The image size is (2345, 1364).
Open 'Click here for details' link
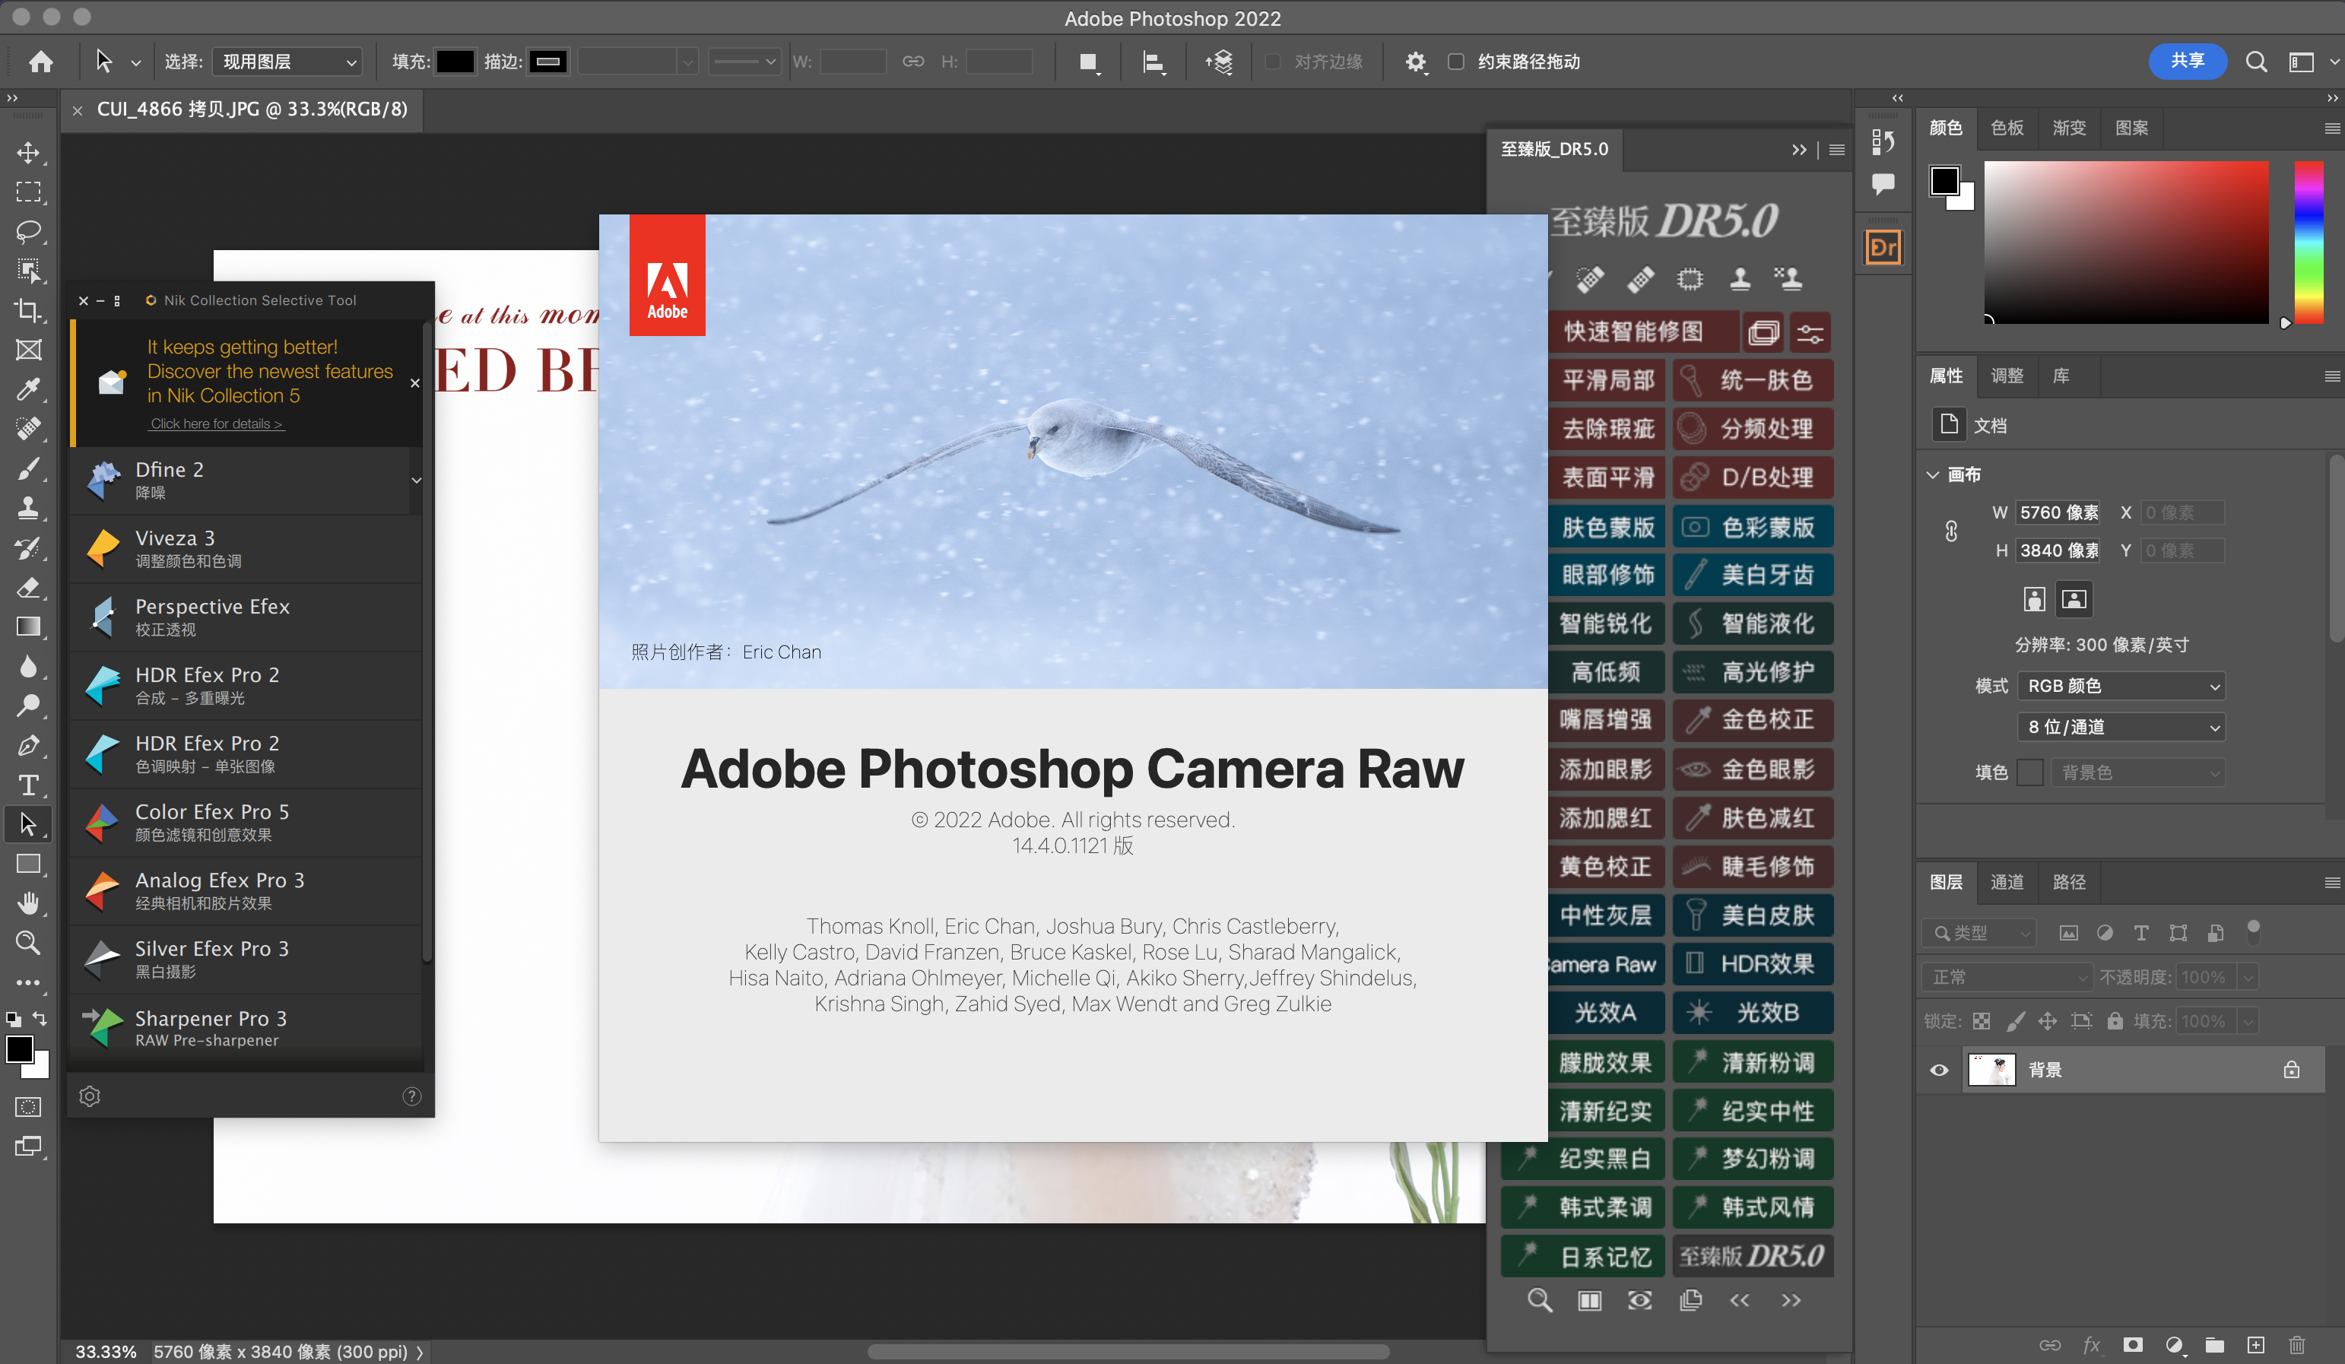pyautogui.click(x=216, y=423)
